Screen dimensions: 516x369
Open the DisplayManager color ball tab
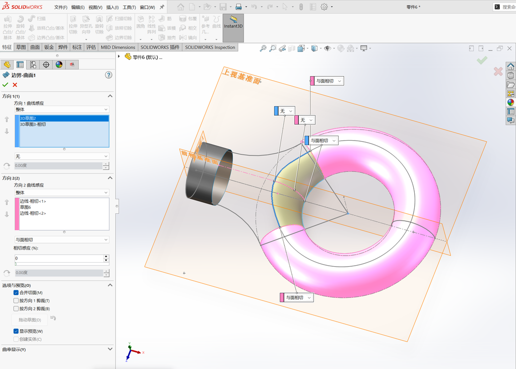59,65
